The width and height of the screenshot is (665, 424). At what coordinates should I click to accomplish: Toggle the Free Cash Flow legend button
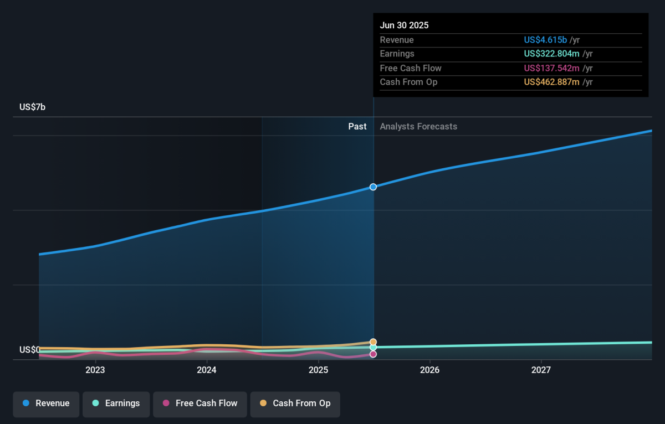199,404
